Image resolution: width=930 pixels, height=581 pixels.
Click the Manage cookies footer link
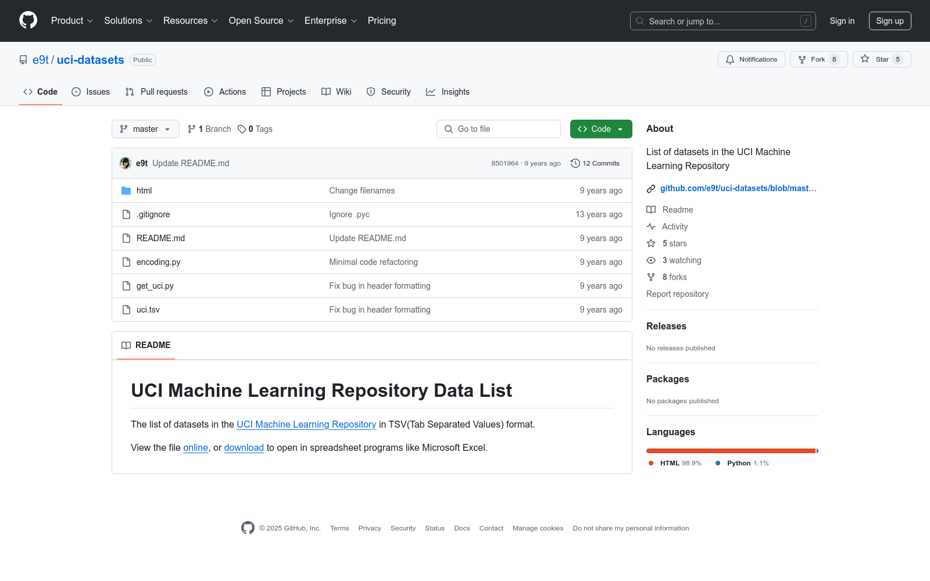tap(538, 528)
